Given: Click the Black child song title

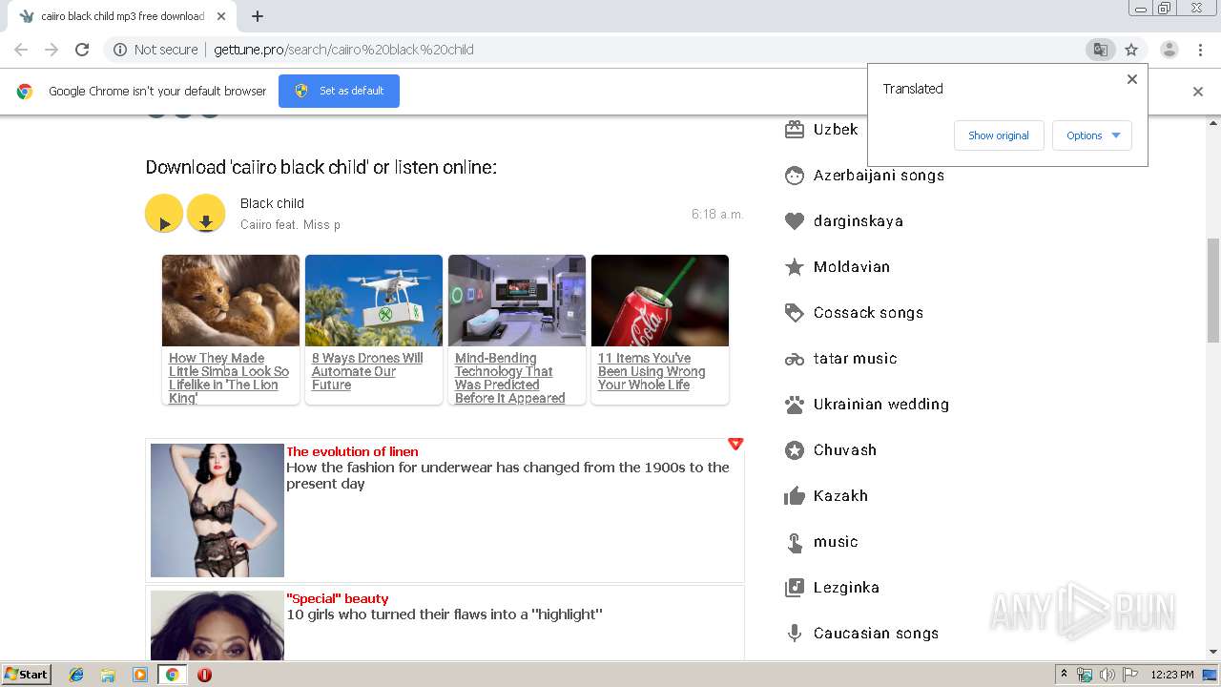Looking at the screenshot, I should click(x=272, y=203).
